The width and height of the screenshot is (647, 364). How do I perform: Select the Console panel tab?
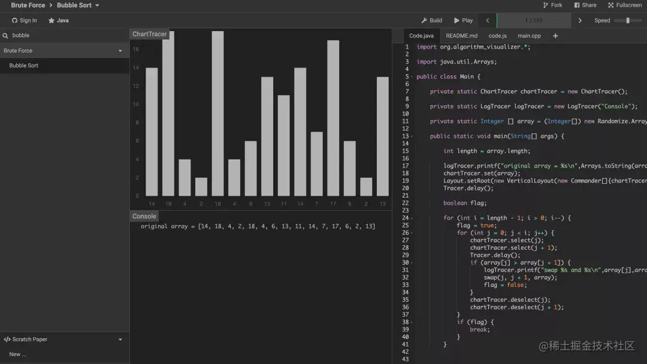(144, 216)
